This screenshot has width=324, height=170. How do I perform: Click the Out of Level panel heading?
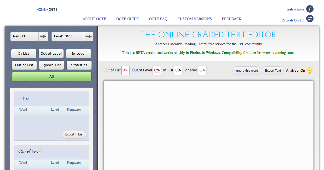[x=30, y=151]
